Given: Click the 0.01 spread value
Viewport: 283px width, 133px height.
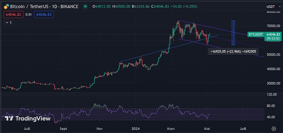Looking at the screenshot, I should pyautogui.click(x=29, y=15).
